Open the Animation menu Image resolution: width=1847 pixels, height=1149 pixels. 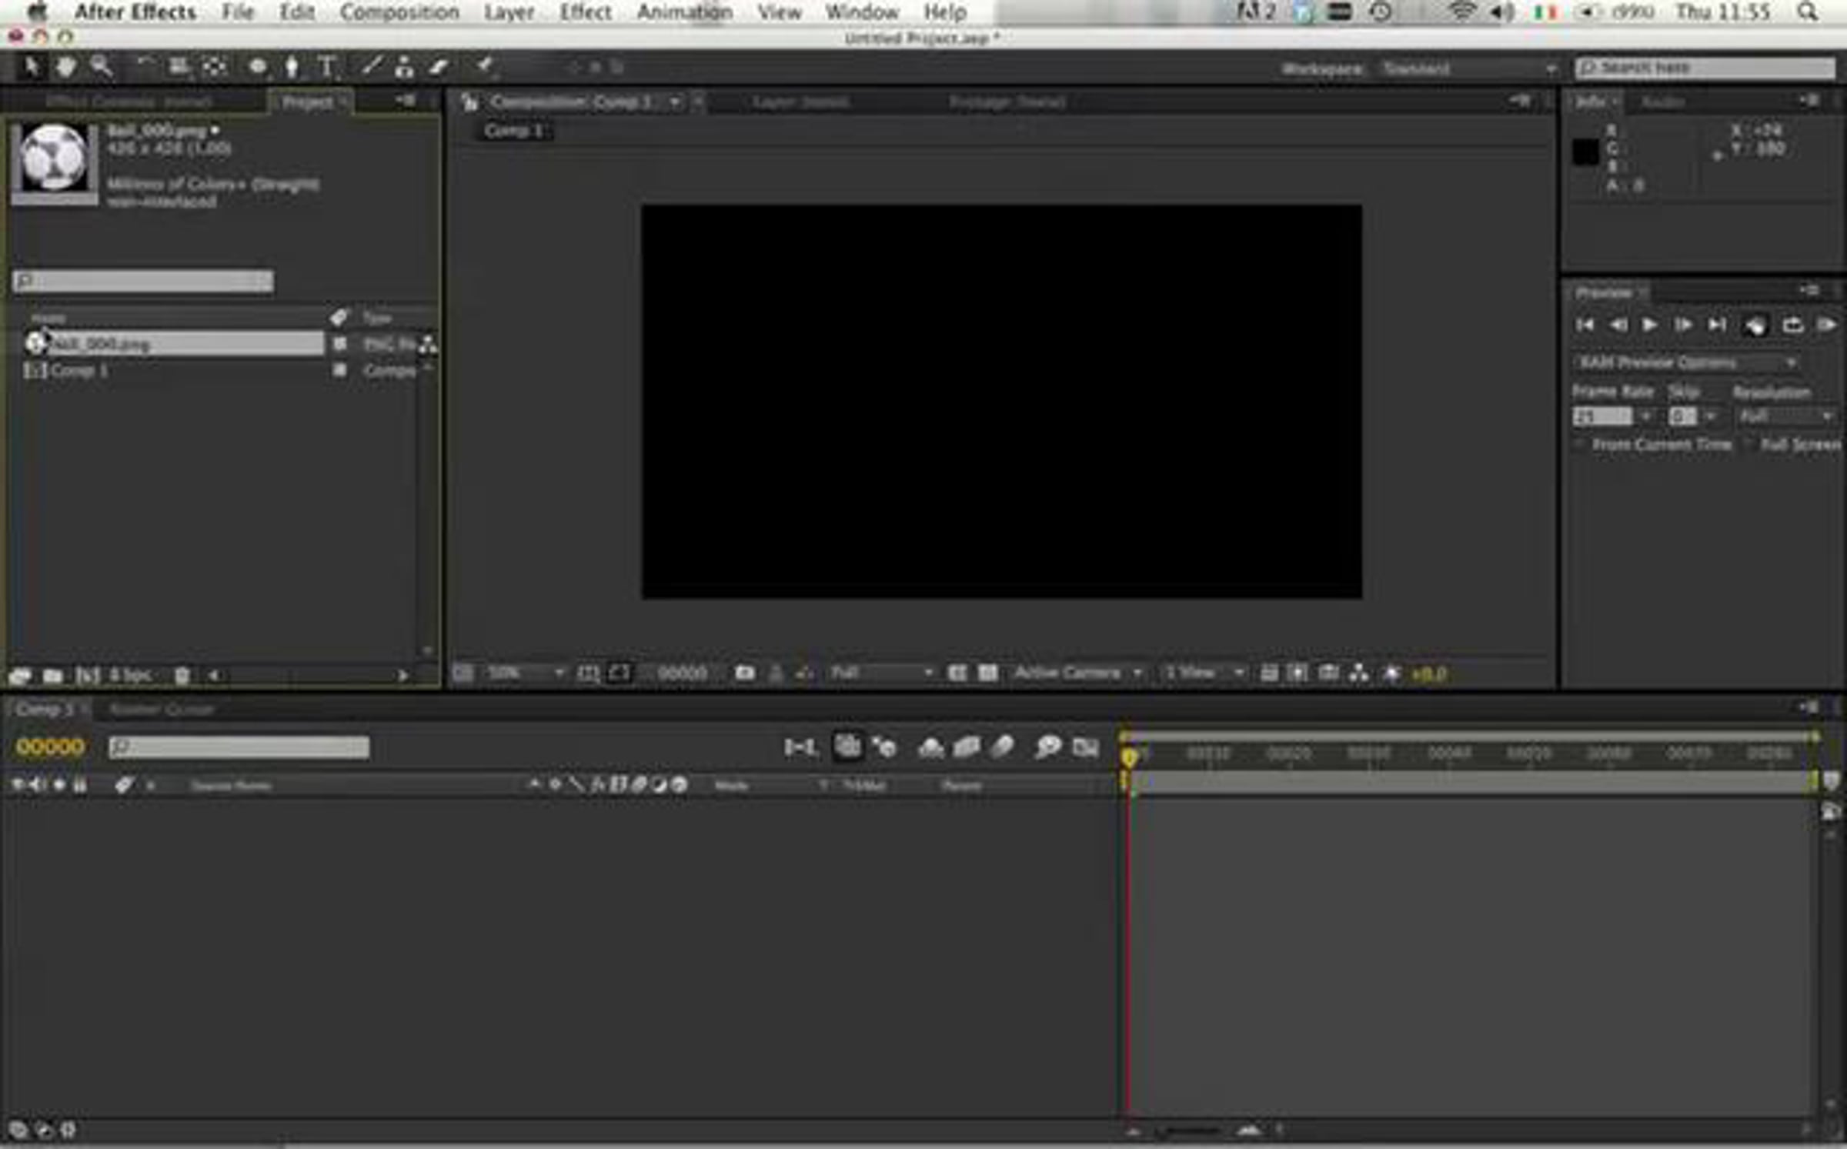tap(684, 12)
